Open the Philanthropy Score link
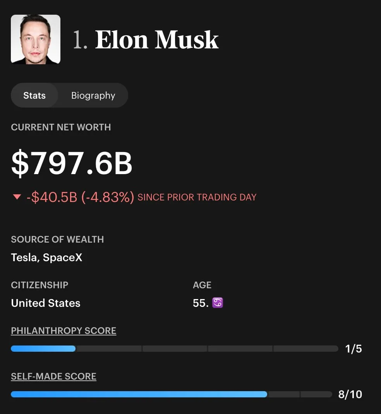 click(x=63, y=330)
